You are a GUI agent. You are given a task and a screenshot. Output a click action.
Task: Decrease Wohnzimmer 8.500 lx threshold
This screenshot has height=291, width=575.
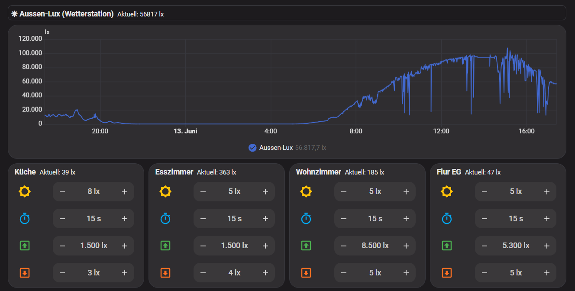(x=344, y=246)
